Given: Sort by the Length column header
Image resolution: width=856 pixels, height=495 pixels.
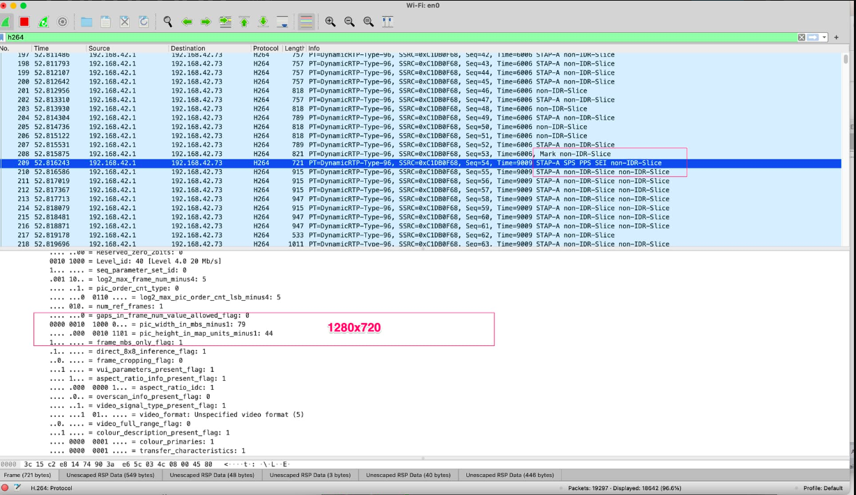Looking at the screenshot, I should [295, 49].
